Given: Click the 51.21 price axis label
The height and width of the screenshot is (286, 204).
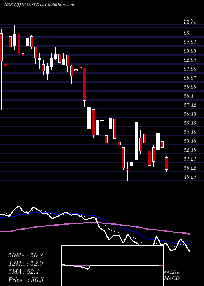Looking at the screenshot, I should (190, 159).
